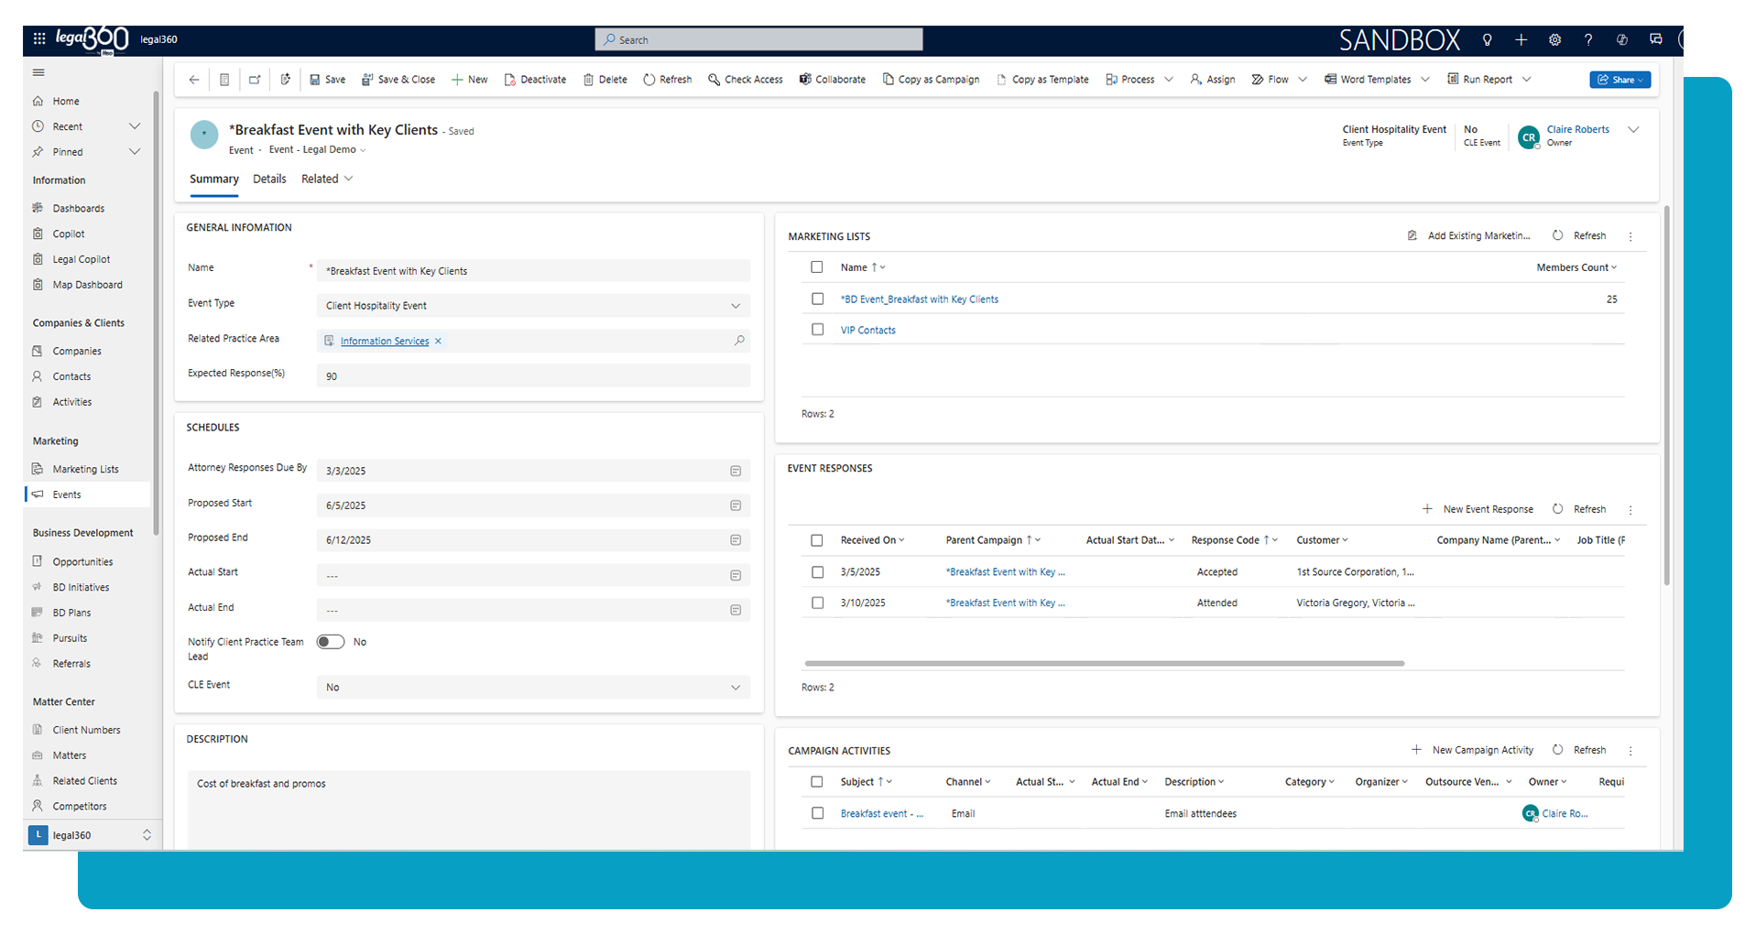Remove Information Services practice area
Viewport: 1745px width, 945px height.
(439, 342)
